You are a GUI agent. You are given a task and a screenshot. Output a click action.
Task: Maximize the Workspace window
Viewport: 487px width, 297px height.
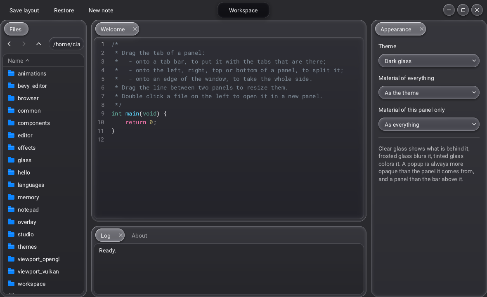click(x=463, y=10)
